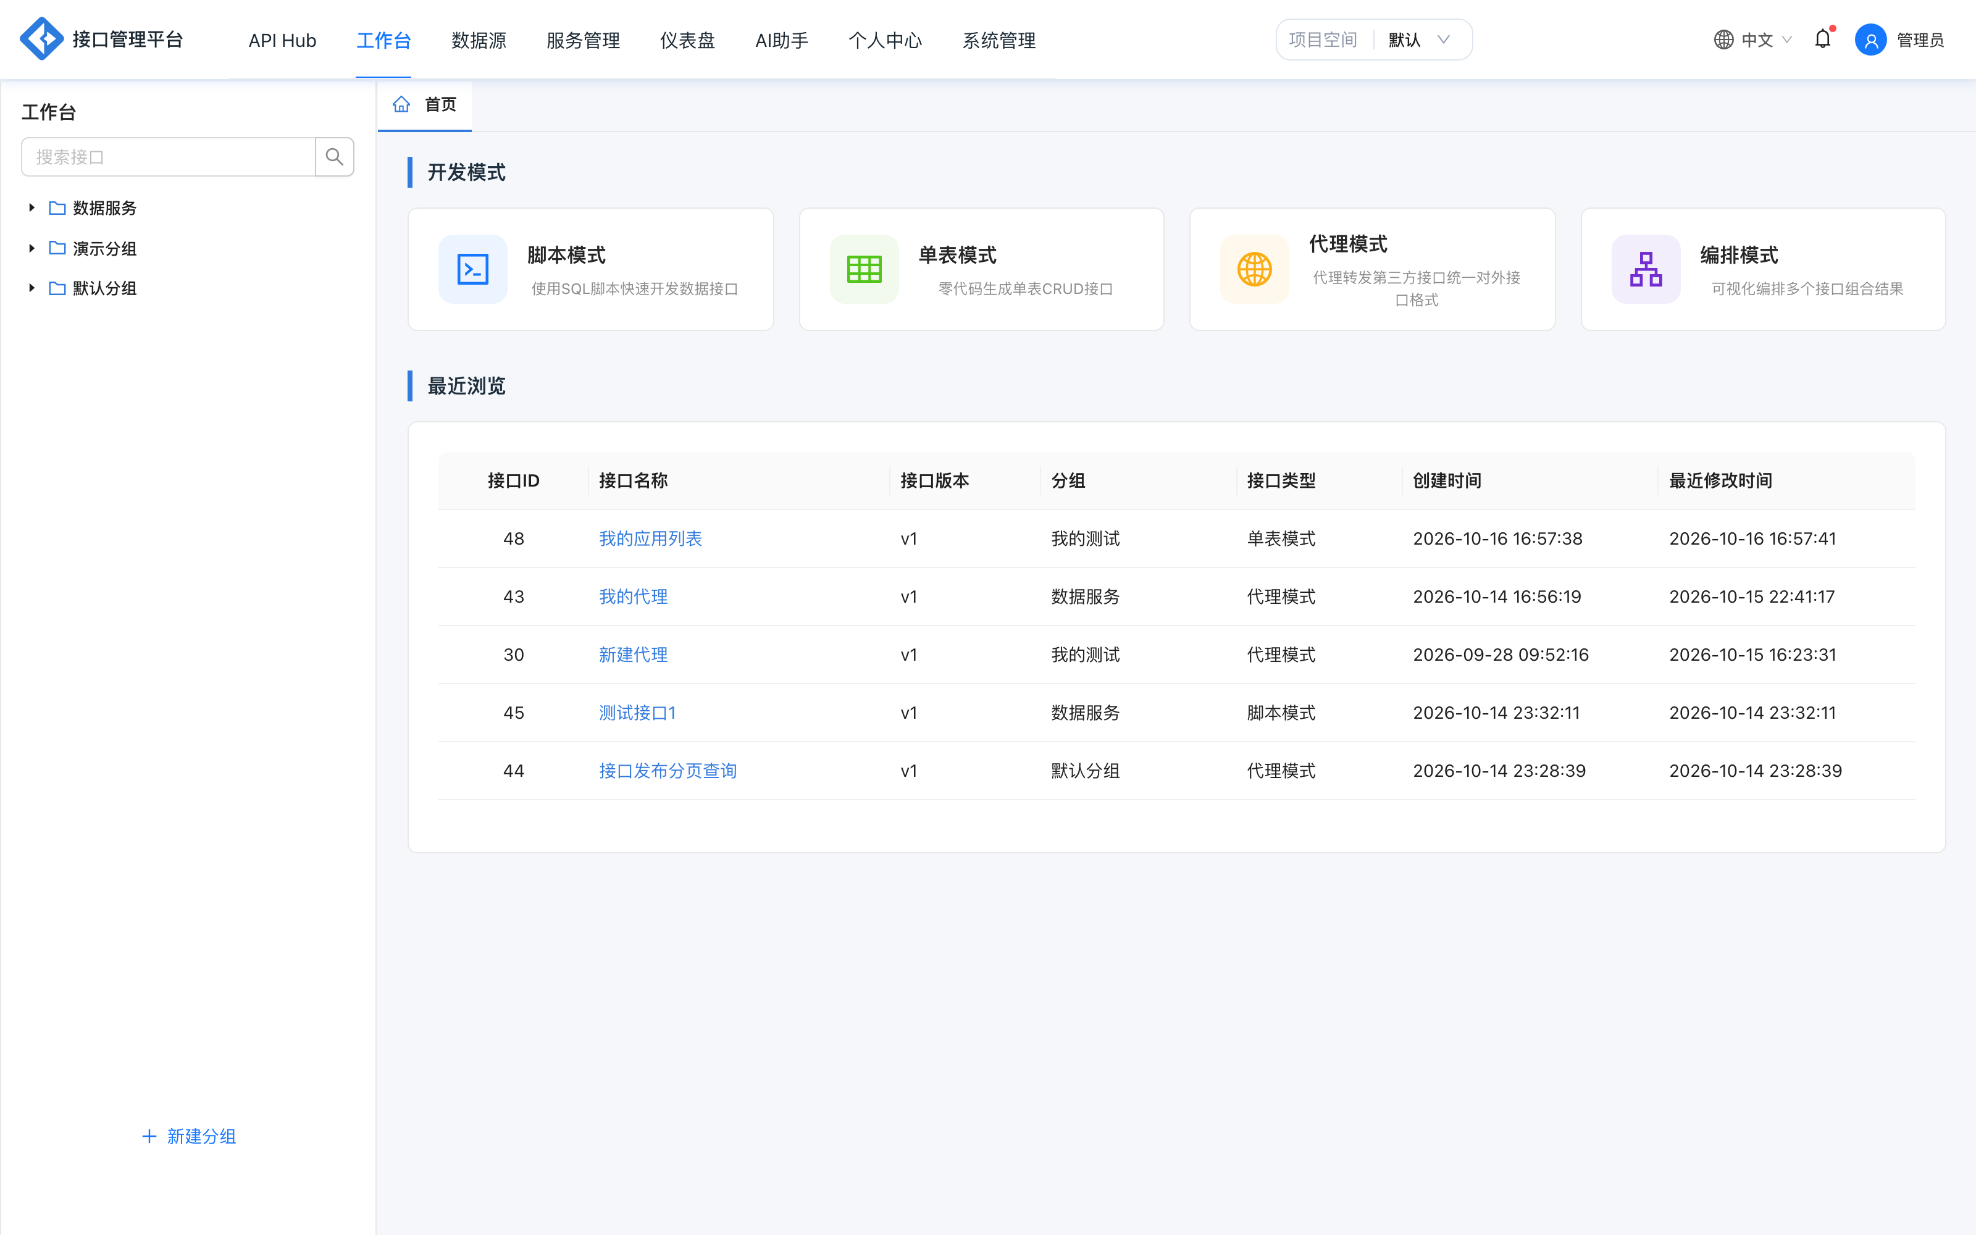This screenshot has height=1235, width=1976.
Task: Click the search magnifier icon
Action: coord(334,157)
